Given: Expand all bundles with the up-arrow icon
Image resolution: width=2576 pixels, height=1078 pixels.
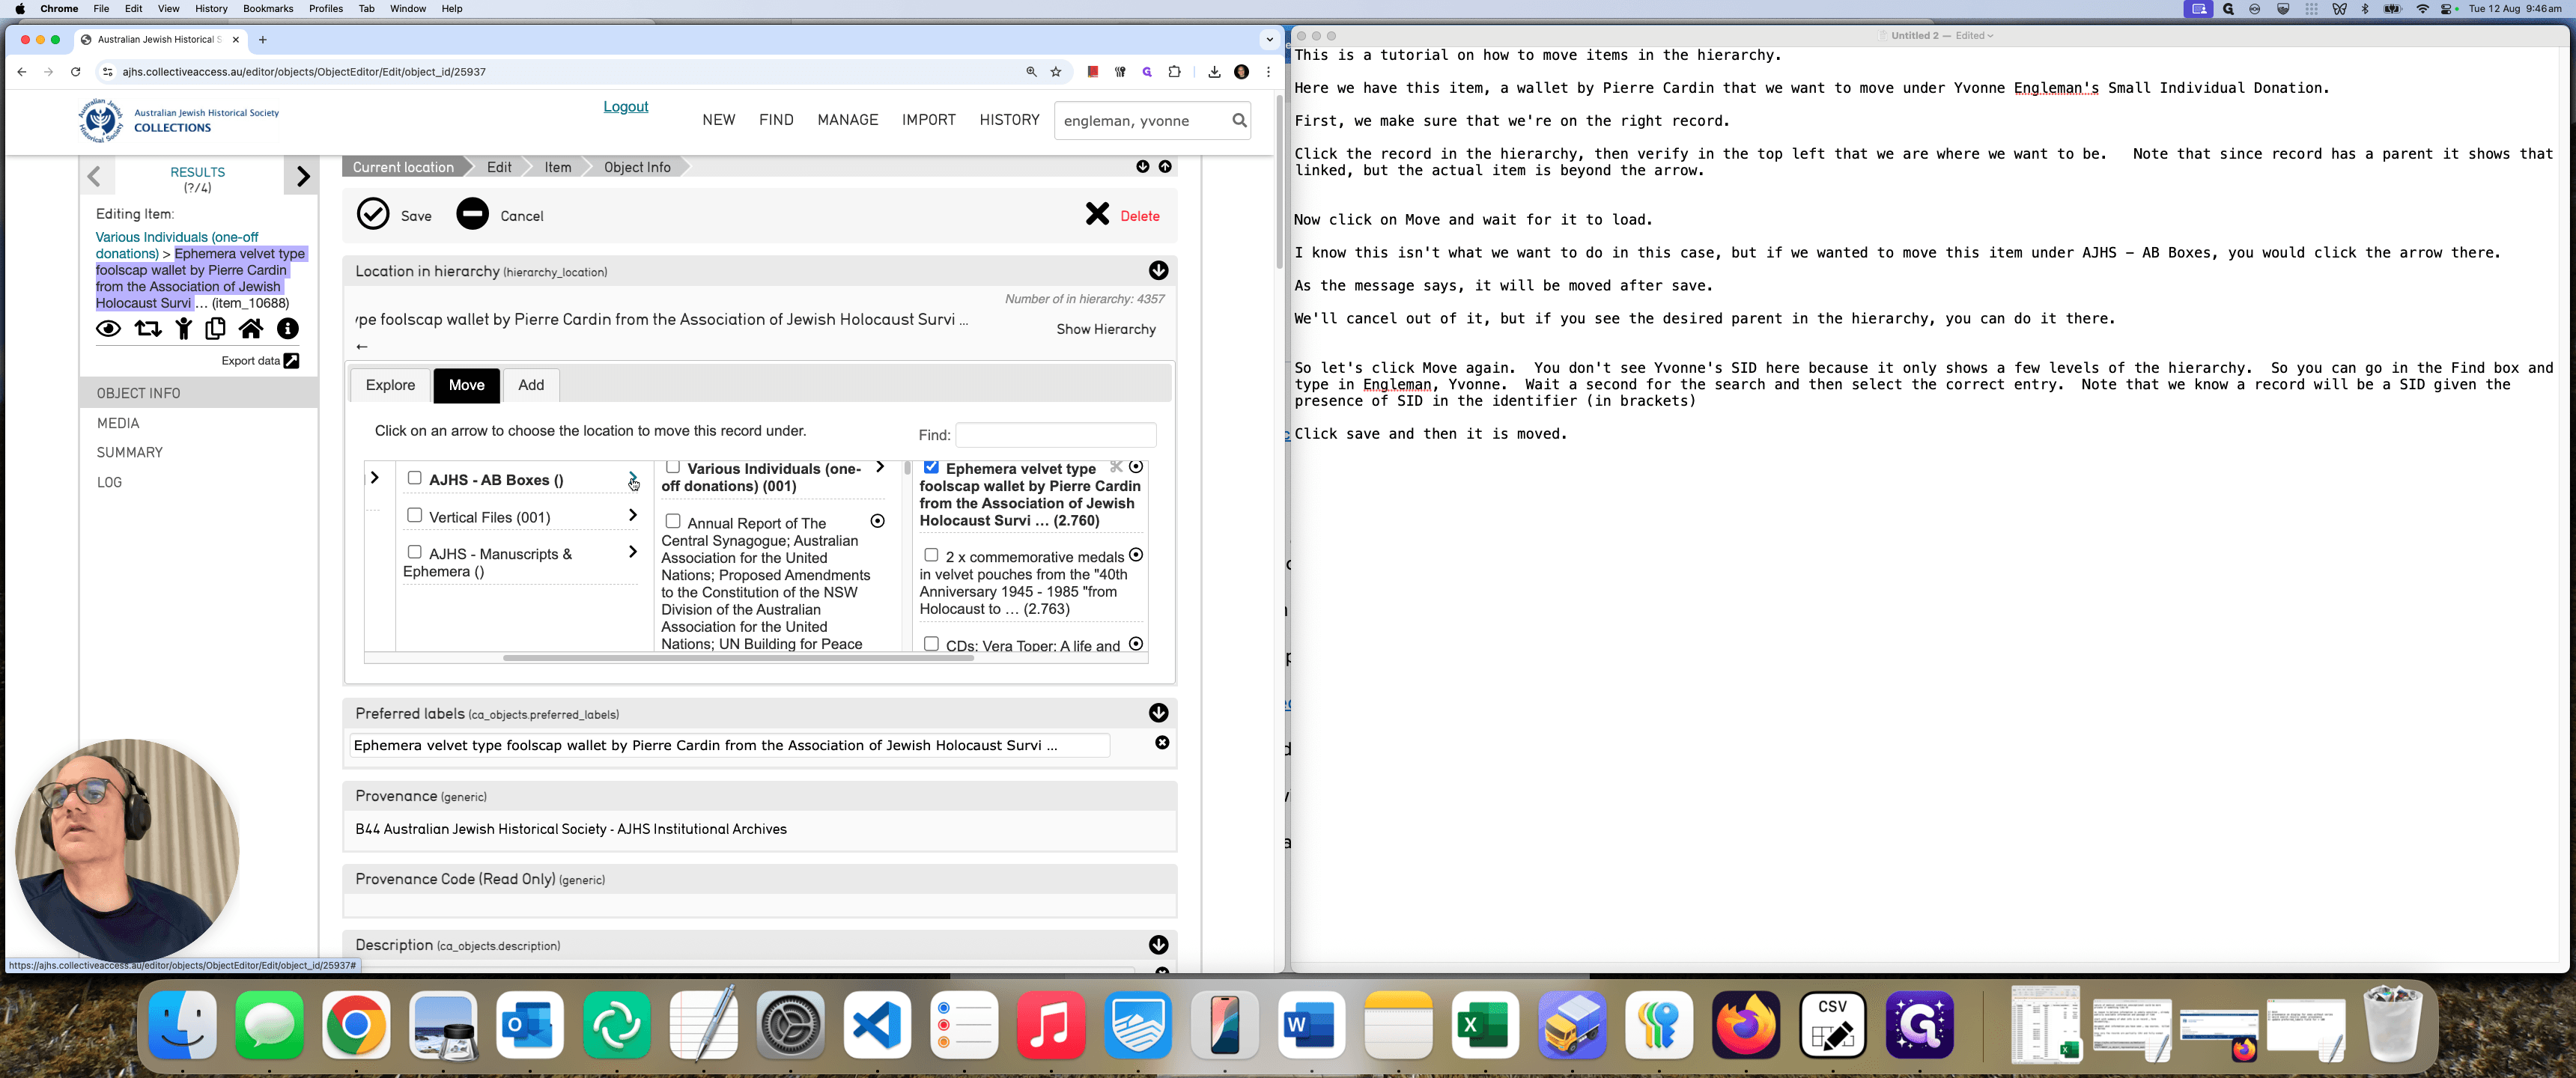Looking at the screenshot, I should [x=1165, y=167].
